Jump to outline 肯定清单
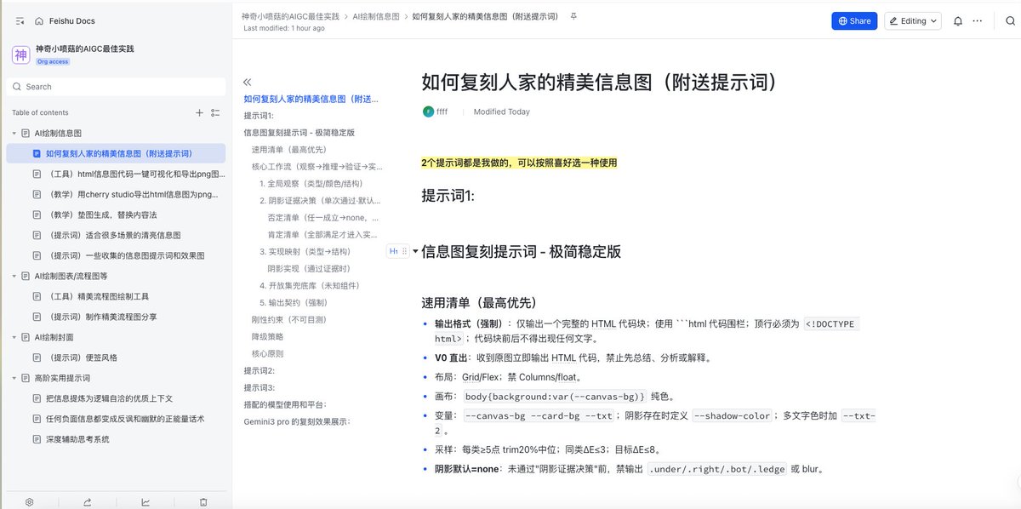This screenshot has width=1021, height=509. coord(323,235)
